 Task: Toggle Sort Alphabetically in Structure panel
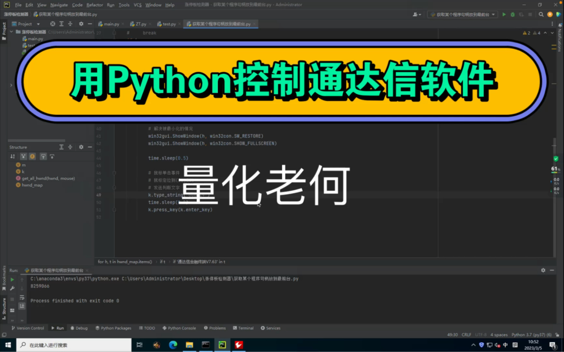tap(13, 156)
